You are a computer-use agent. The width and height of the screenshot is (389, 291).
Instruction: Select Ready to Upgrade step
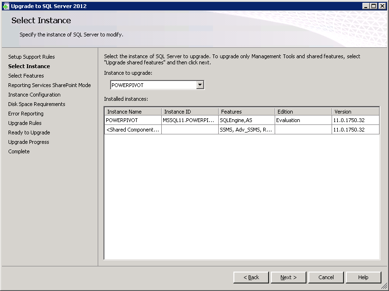tap(29, 132)
